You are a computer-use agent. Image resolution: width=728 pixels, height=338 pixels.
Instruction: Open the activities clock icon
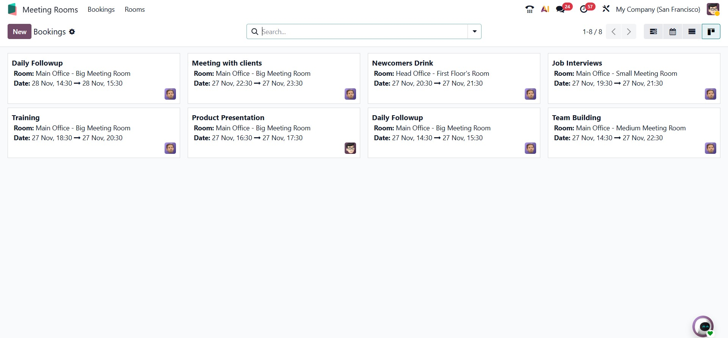[x=584, y=9]
